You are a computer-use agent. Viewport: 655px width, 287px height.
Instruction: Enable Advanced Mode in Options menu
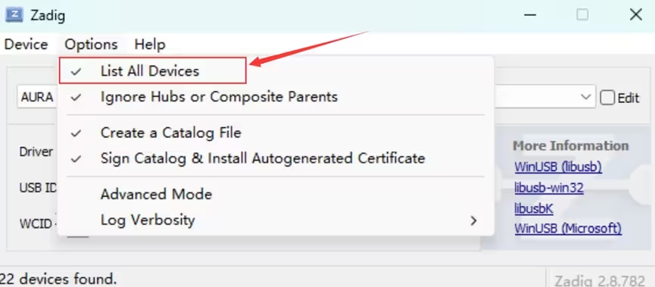coord(276,195)
